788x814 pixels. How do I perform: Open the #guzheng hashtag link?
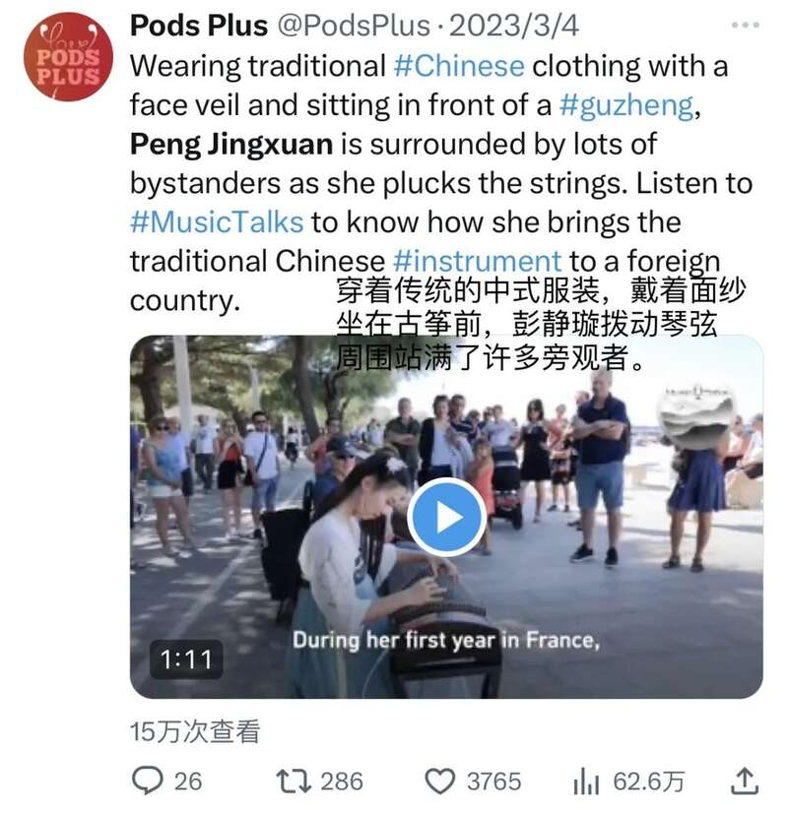(626, 105)
